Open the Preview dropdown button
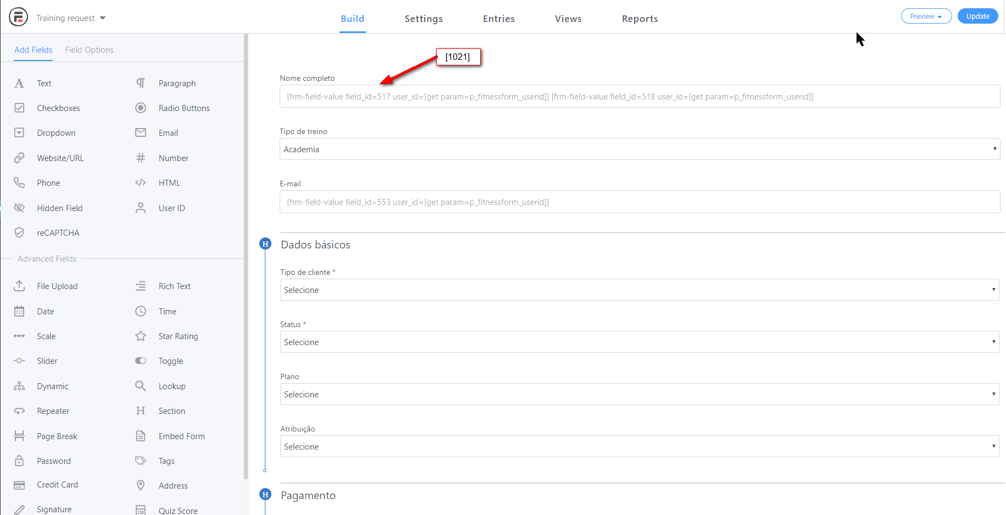1006x515 pixels. click(926, 16)
